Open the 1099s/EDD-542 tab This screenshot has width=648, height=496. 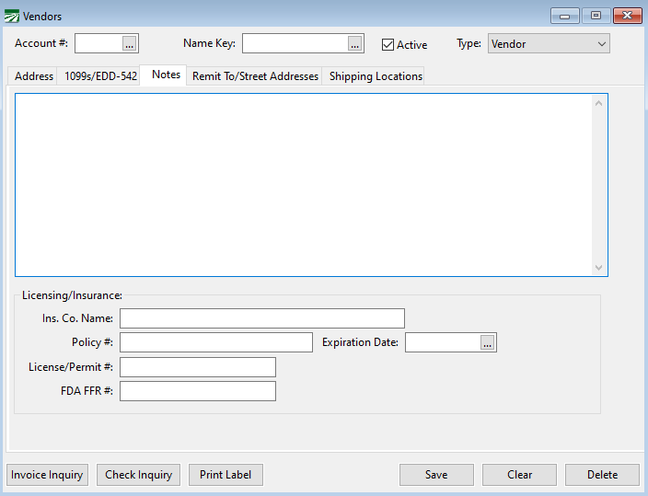click(100, 76)
